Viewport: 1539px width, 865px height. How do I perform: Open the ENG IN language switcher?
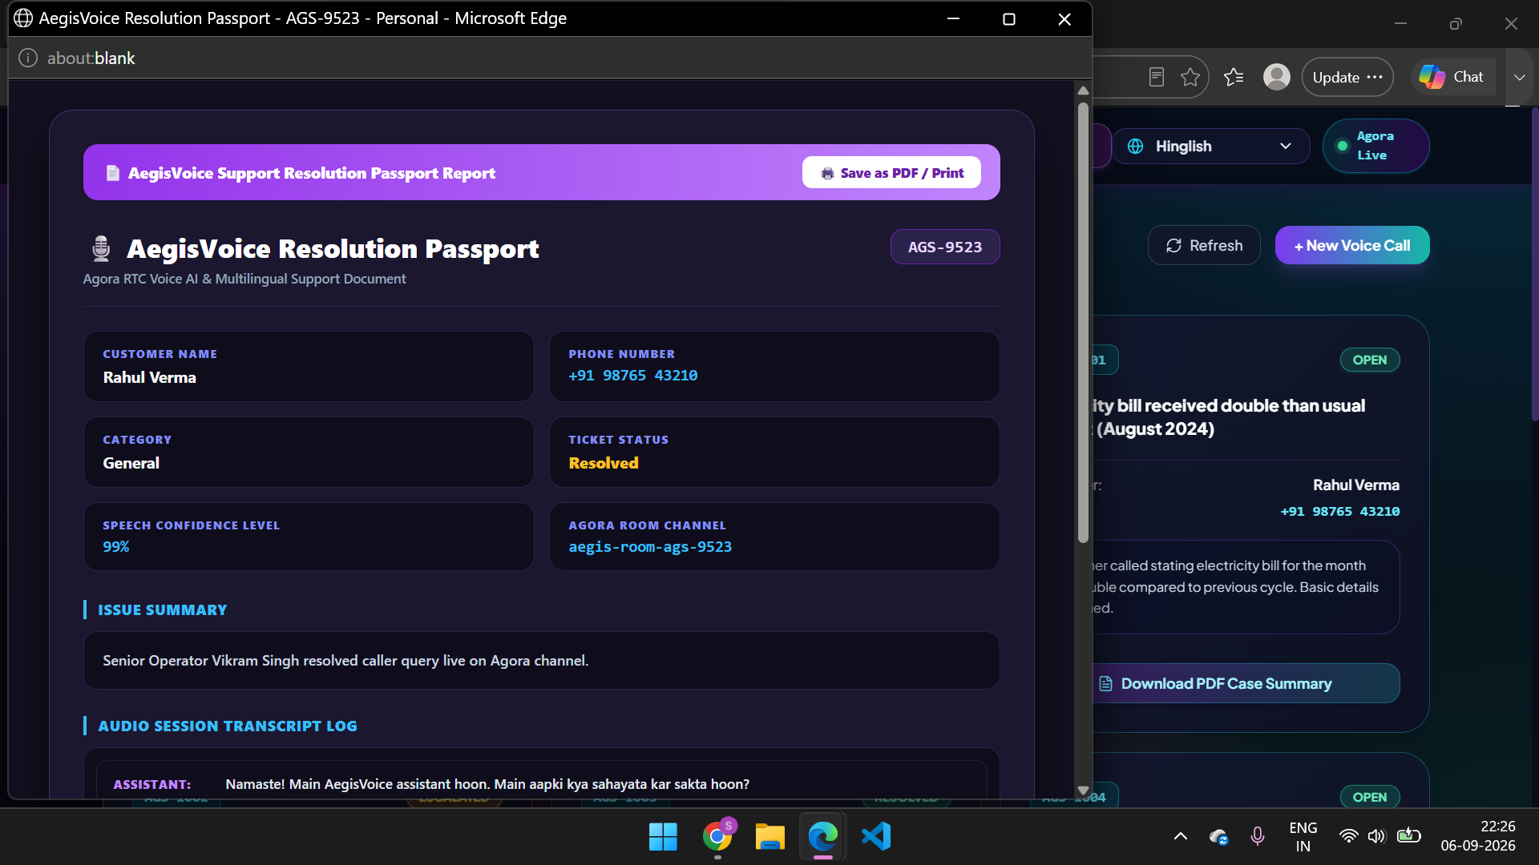[1303, 837]
